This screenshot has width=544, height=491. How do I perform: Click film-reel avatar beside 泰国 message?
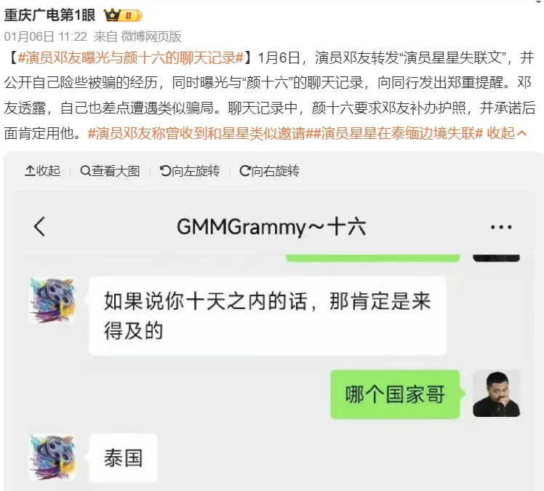[53, 457]
